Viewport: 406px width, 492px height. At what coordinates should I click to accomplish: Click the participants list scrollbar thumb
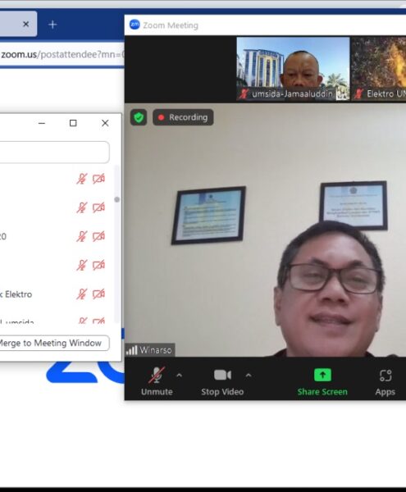[x=116, y=199]
